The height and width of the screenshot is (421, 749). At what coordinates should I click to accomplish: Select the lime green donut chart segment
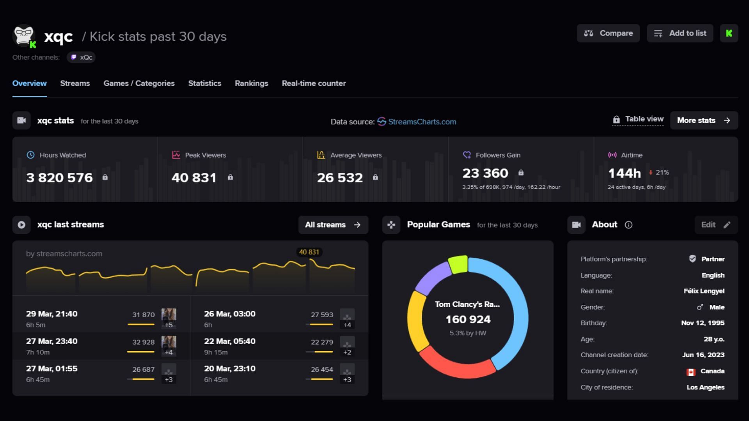[x=458, y=264]
